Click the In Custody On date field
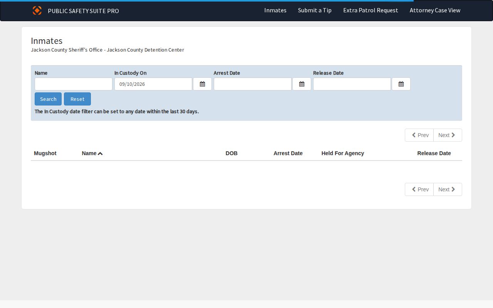The width and height of the screenshot is (493, 308). pyautogui.click(x=153, y=84)
